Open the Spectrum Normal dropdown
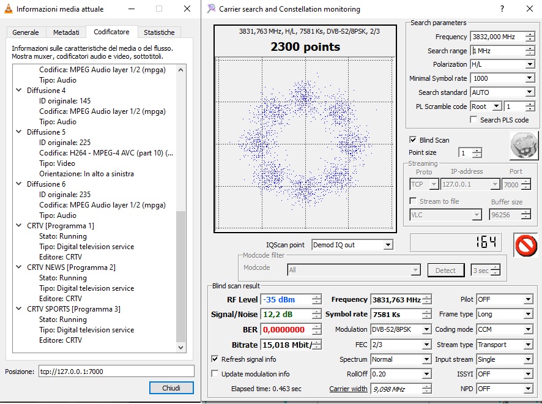Viewport: 542px width, 404px height. [x=426, y=359]
